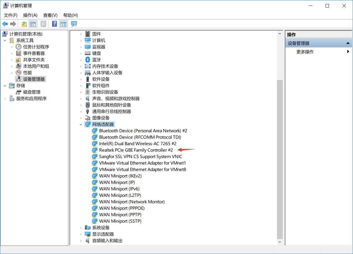Viewport: 353px width, 254px height.
Task: Open the 文件(F) menu
Action: click(x=11, y=15)
